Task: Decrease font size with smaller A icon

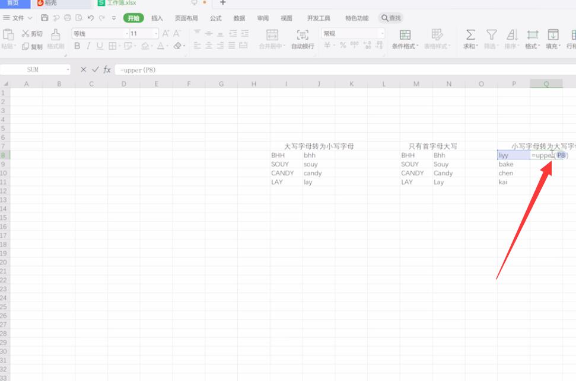Action: tap(177, 33)
